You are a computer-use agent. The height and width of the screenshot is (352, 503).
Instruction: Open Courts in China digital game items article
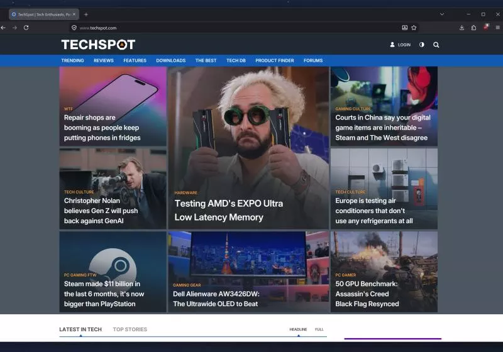coord(383,128)
